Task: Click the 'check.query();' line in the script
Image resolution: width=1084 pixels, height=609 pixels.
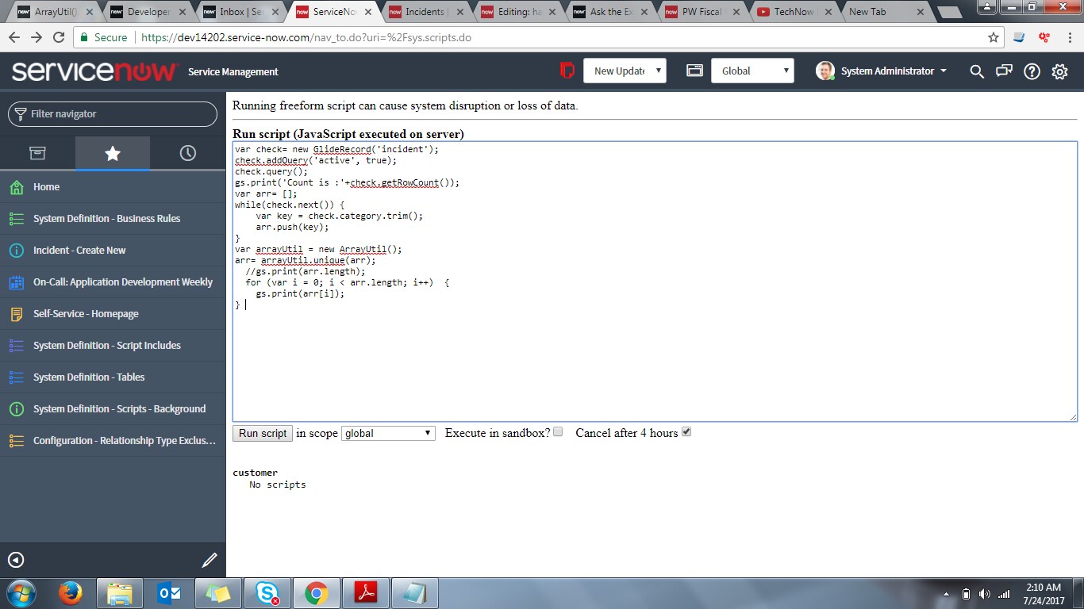Action: 271,171
